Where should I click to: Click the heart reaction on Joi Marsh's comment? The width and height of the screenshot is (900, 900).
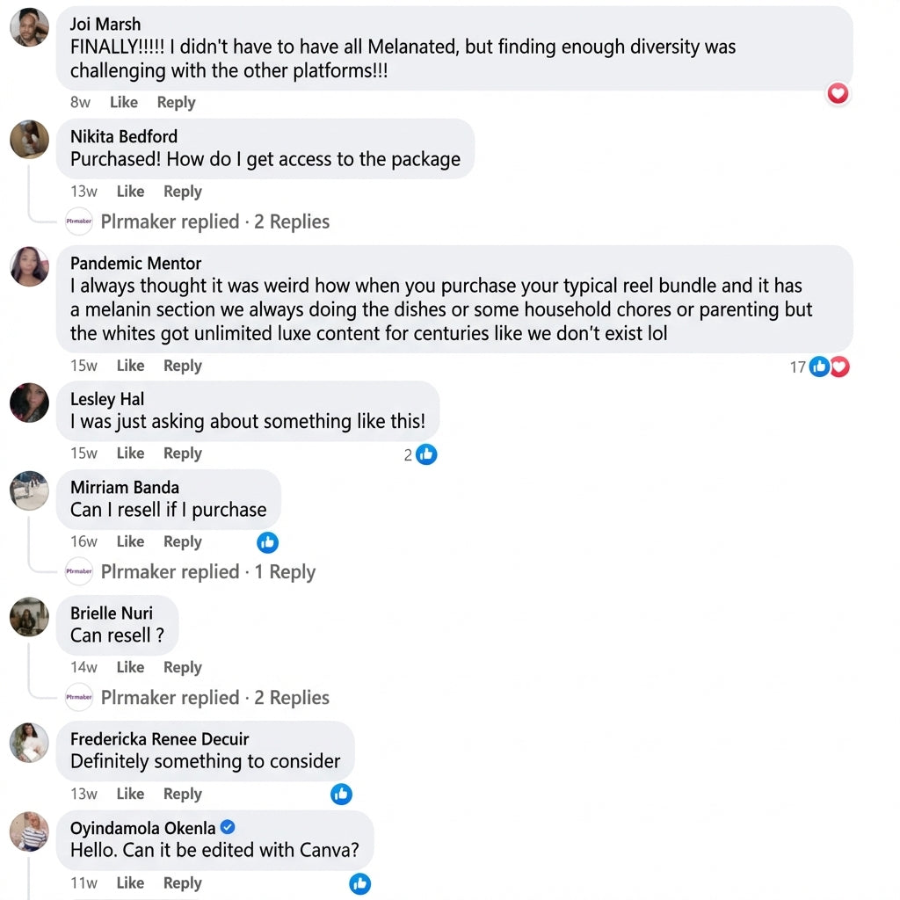tap(838, 92)
